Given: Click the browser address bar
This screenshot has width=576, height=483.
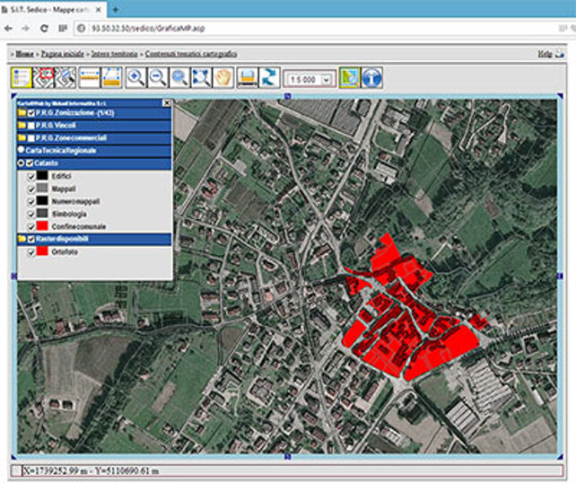Looking at the screenshot, I should (x=269, y=28).
